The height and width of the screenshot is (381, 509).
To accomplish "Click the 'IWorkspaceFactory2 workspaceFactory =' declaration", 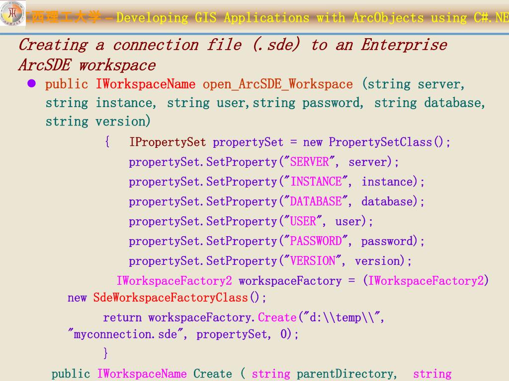I will [236, 281].
